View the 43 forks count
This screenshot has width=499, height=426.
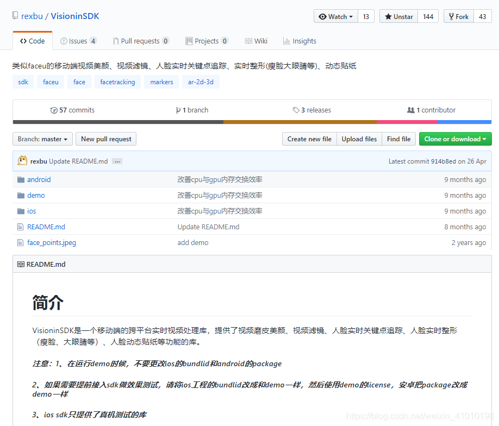coord(483,16)
